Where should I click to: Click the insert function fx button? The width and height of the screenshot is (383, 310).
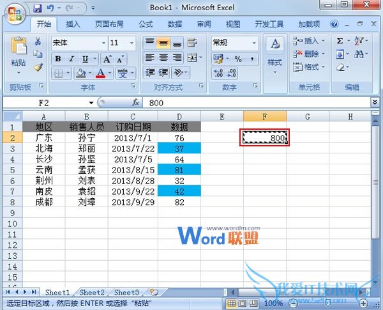click(x=135, y=102)
